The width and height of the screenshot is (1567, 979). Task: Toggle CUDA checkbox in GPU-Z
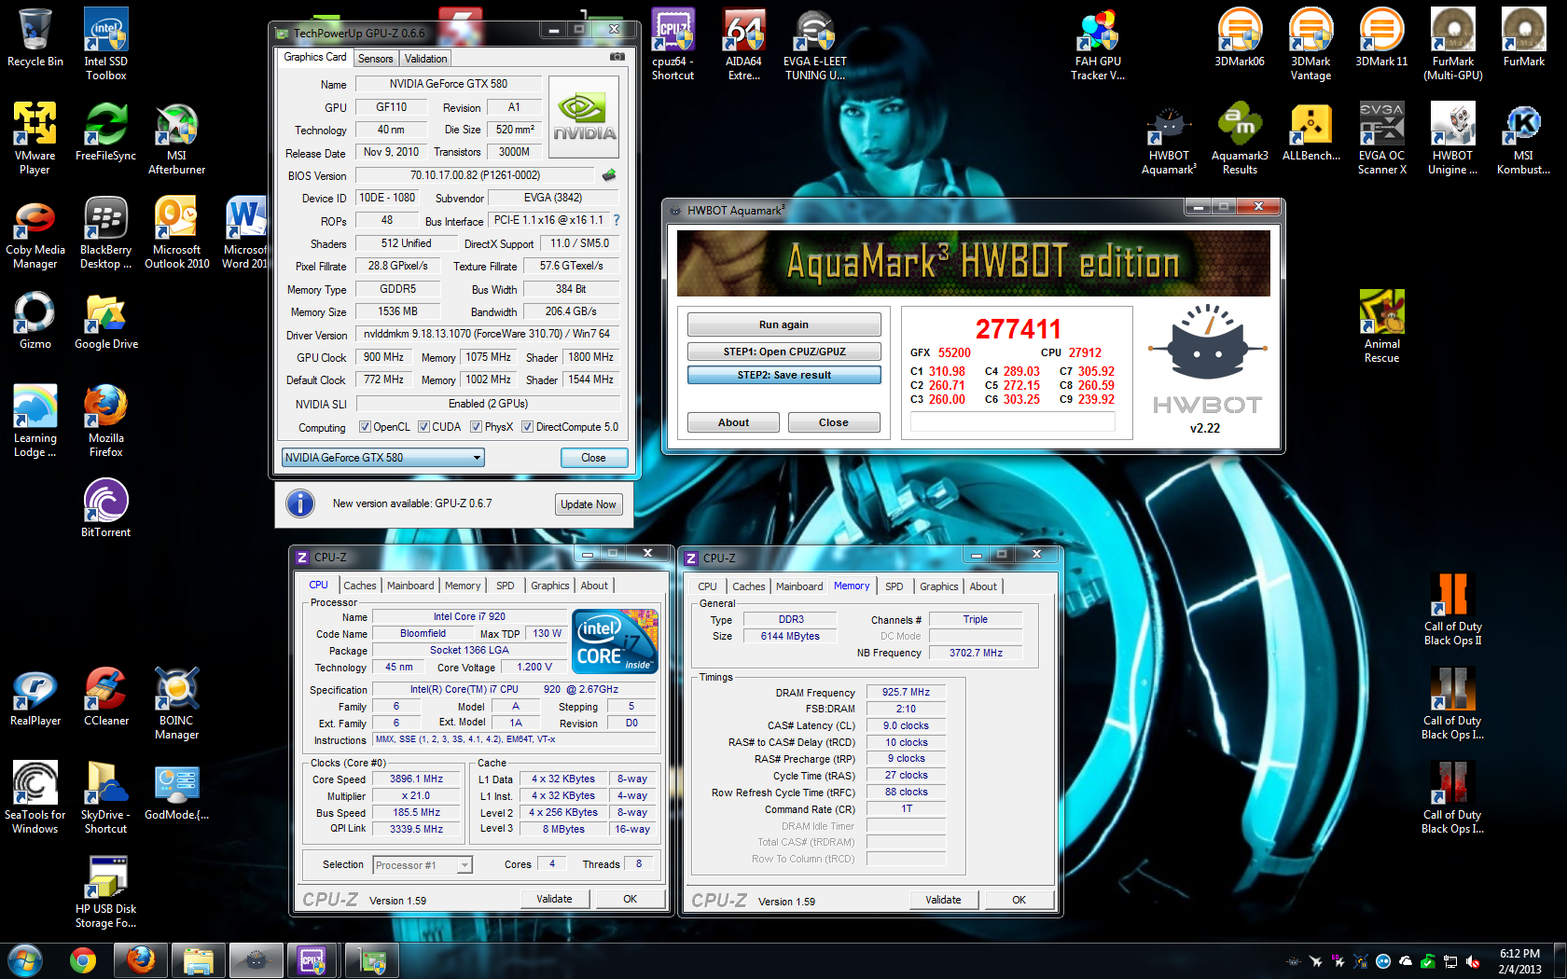[423, 427]
